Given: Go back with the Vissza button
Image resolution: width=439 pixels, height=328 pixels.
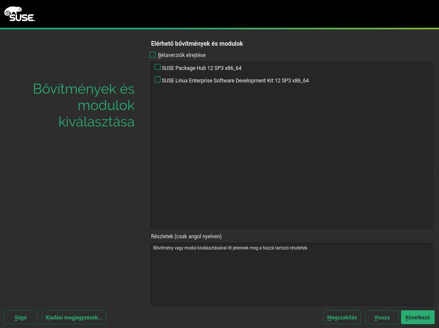Looking at the screenshot, I should click(x=382, y=317).
